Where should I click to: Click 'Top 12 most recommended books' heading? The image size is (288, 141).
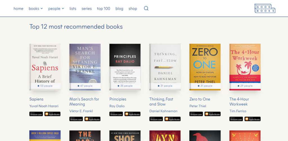point(76,27)
